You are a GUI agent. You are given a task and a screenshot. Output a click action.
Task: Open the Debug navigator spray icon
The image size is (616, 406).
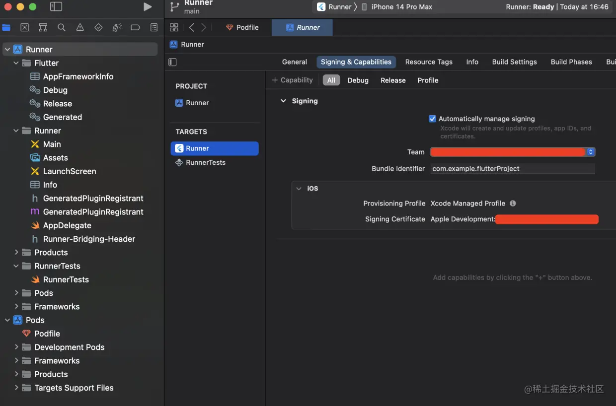click(x=117, y=28)
